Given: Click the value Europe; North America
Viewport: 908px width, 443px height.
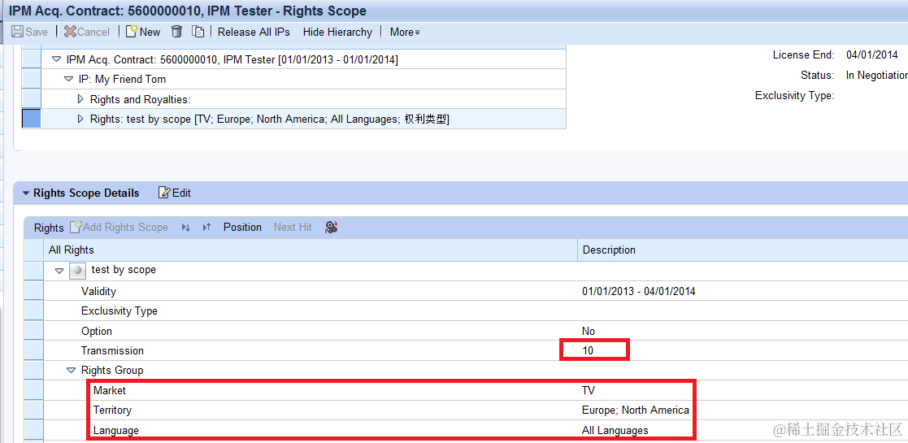Looking at the screenshot, I should pyautogui.click(x=635, y=410).
